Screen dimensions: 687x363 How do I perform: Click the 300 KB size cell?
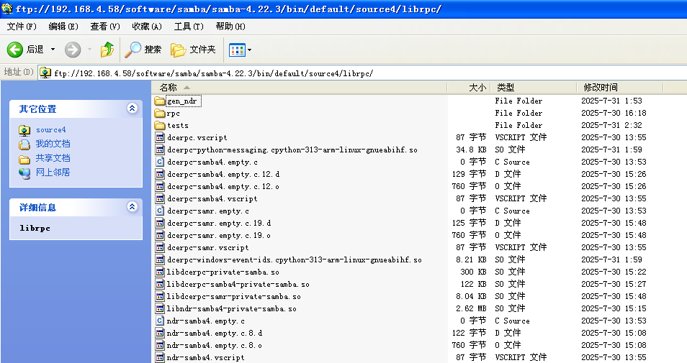473,272
